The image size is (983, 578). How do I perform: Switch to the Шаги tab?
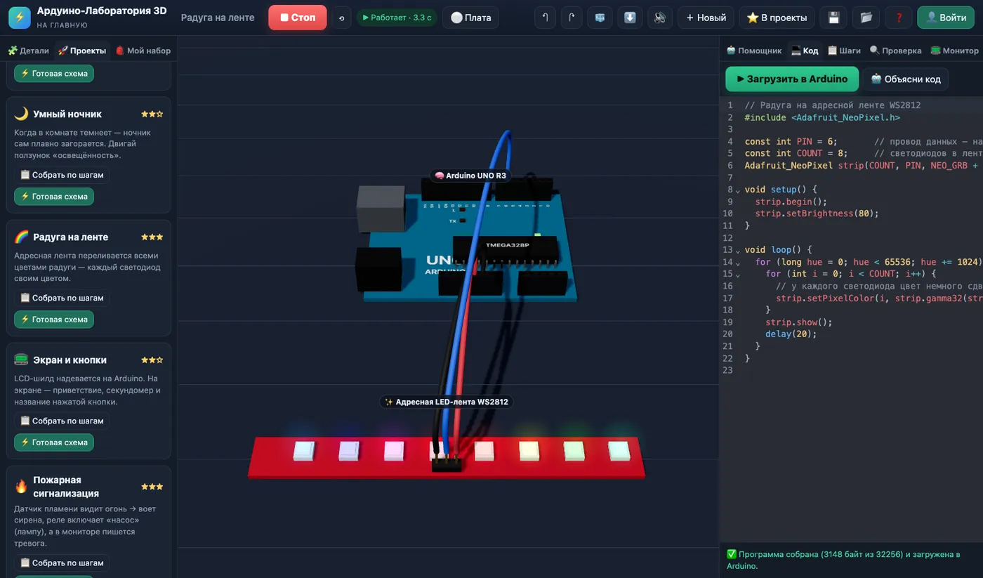tap(844, 51)
